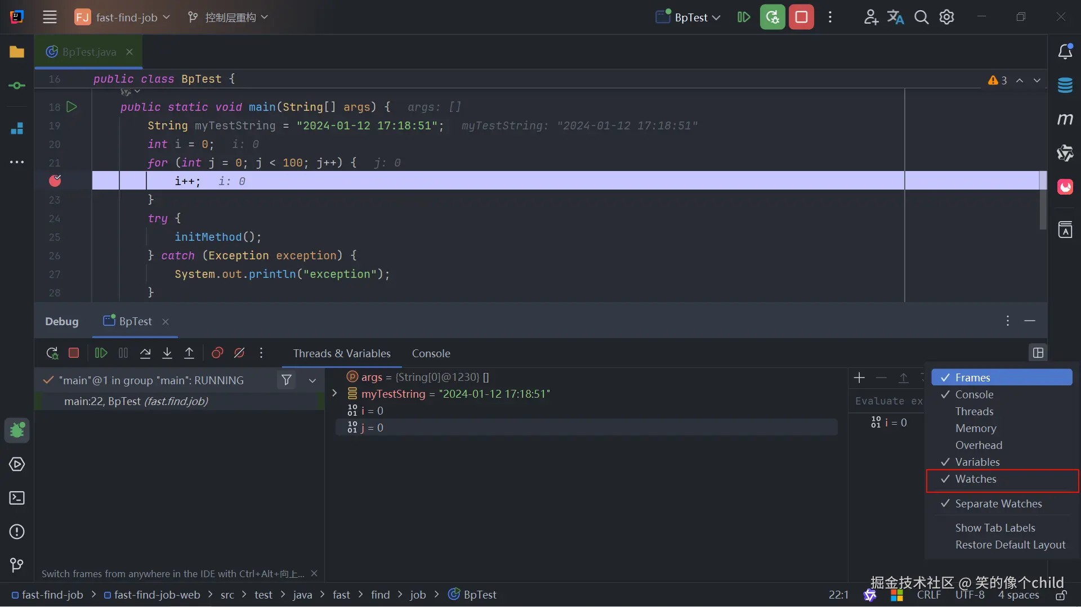Click fast-find-job-web breadcrumb
This screenshot has width=1081, height=607.
coord(151,595)
